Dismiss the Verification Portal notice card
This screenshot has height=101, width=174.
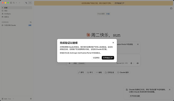click(x=138, y=44)
